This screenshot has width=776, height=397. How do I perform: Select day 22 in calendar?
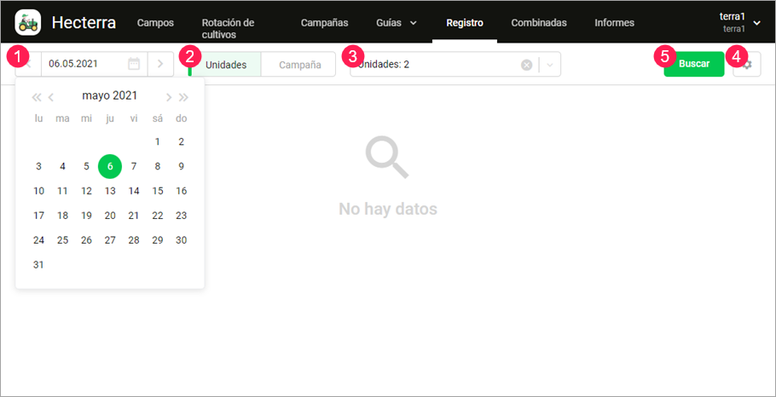158,216
